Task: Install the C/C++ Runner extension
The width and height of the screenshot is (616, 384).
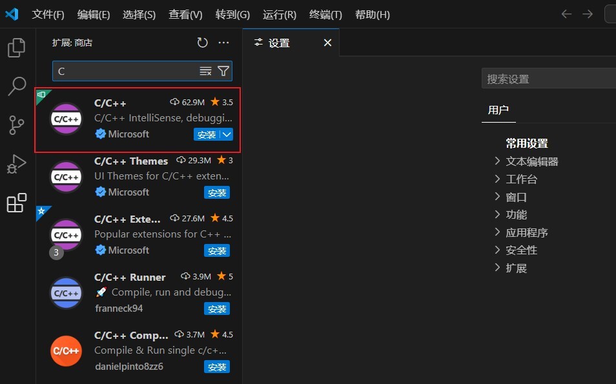Action: [x=217, y=309]
